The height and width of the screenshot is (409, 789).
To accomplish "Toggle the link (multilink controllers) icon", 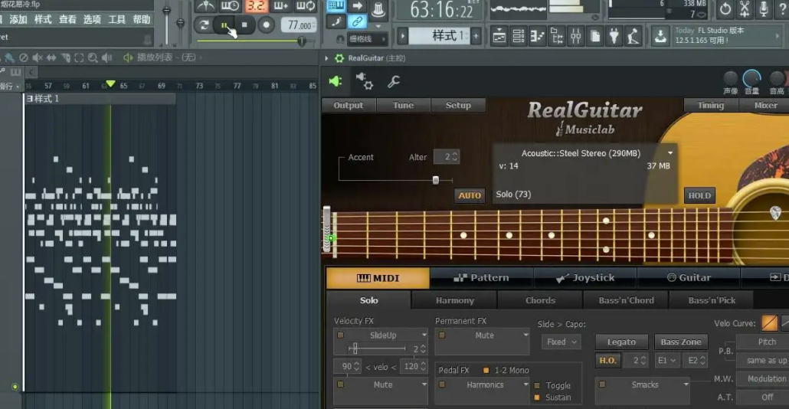I will click(357, 21).
